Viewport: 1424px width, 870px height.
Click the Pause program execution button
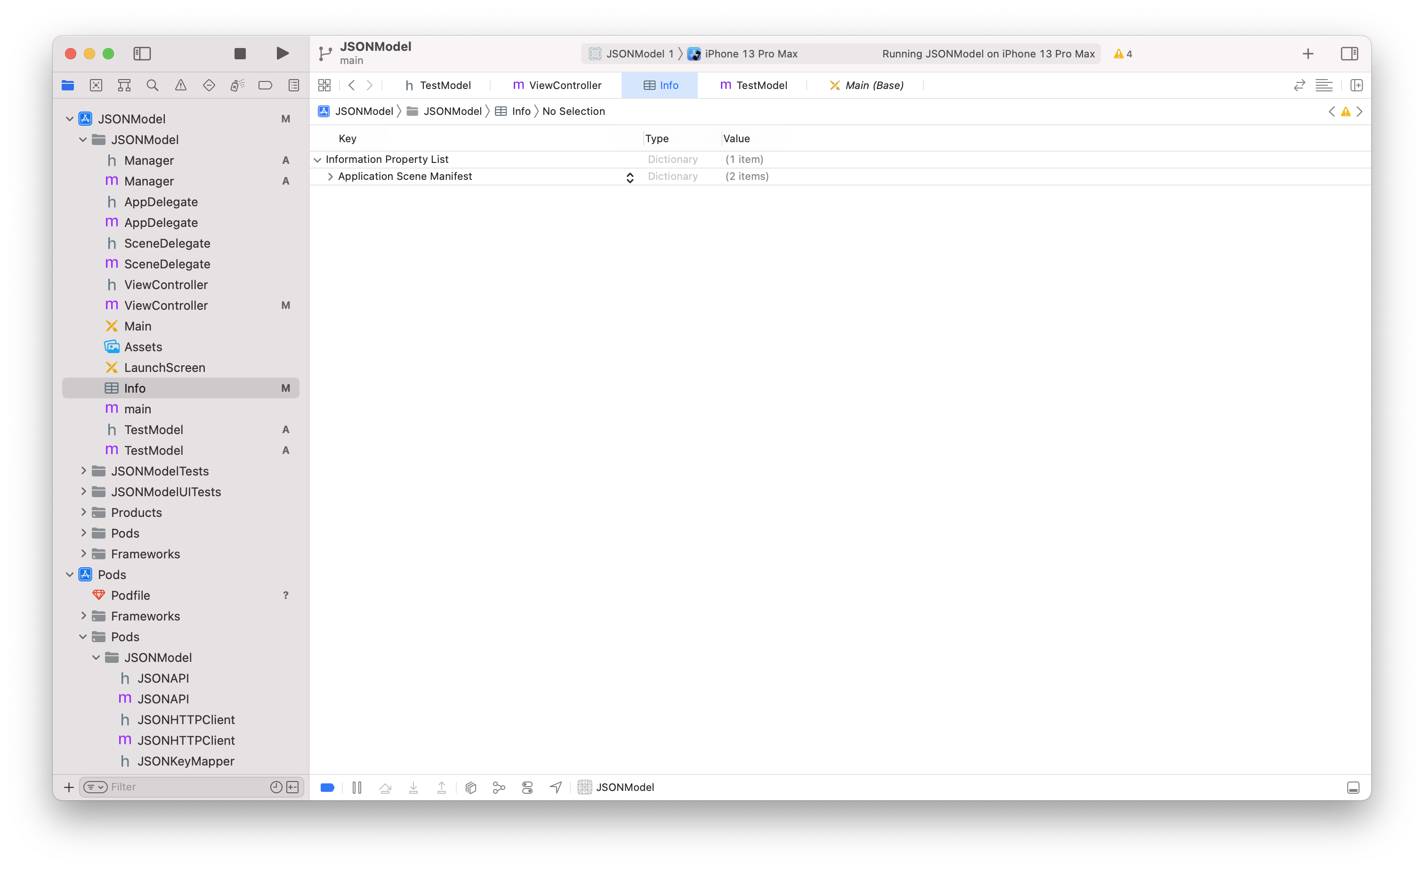pos(356,788)
